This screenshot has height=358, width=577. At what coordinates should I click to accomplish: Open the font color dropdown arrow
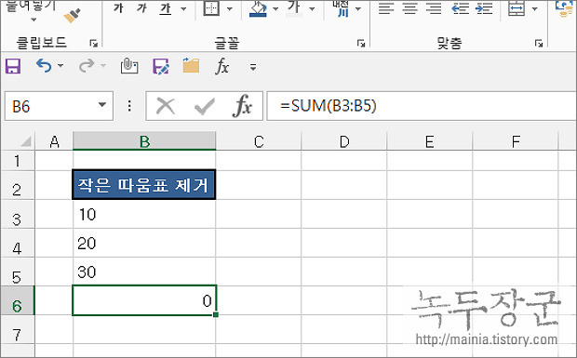click(312, 8)
